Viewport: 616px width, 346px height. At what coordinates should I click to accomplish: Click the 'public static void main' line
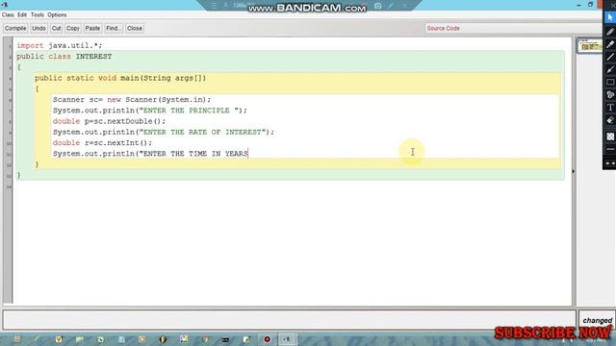(x=120, y=78)
